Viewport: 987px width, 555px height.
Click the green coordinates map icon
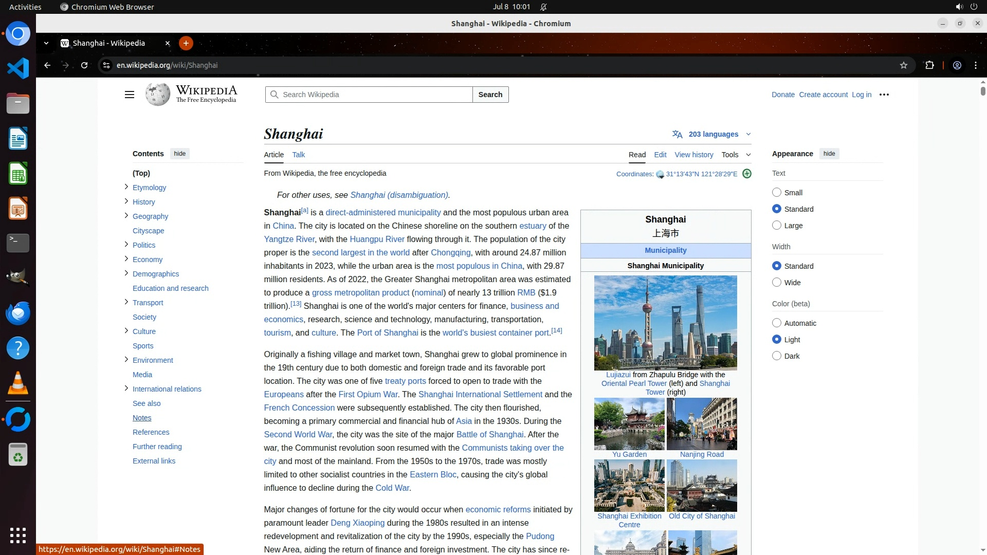pyautogui.click(x=747, y=174)
